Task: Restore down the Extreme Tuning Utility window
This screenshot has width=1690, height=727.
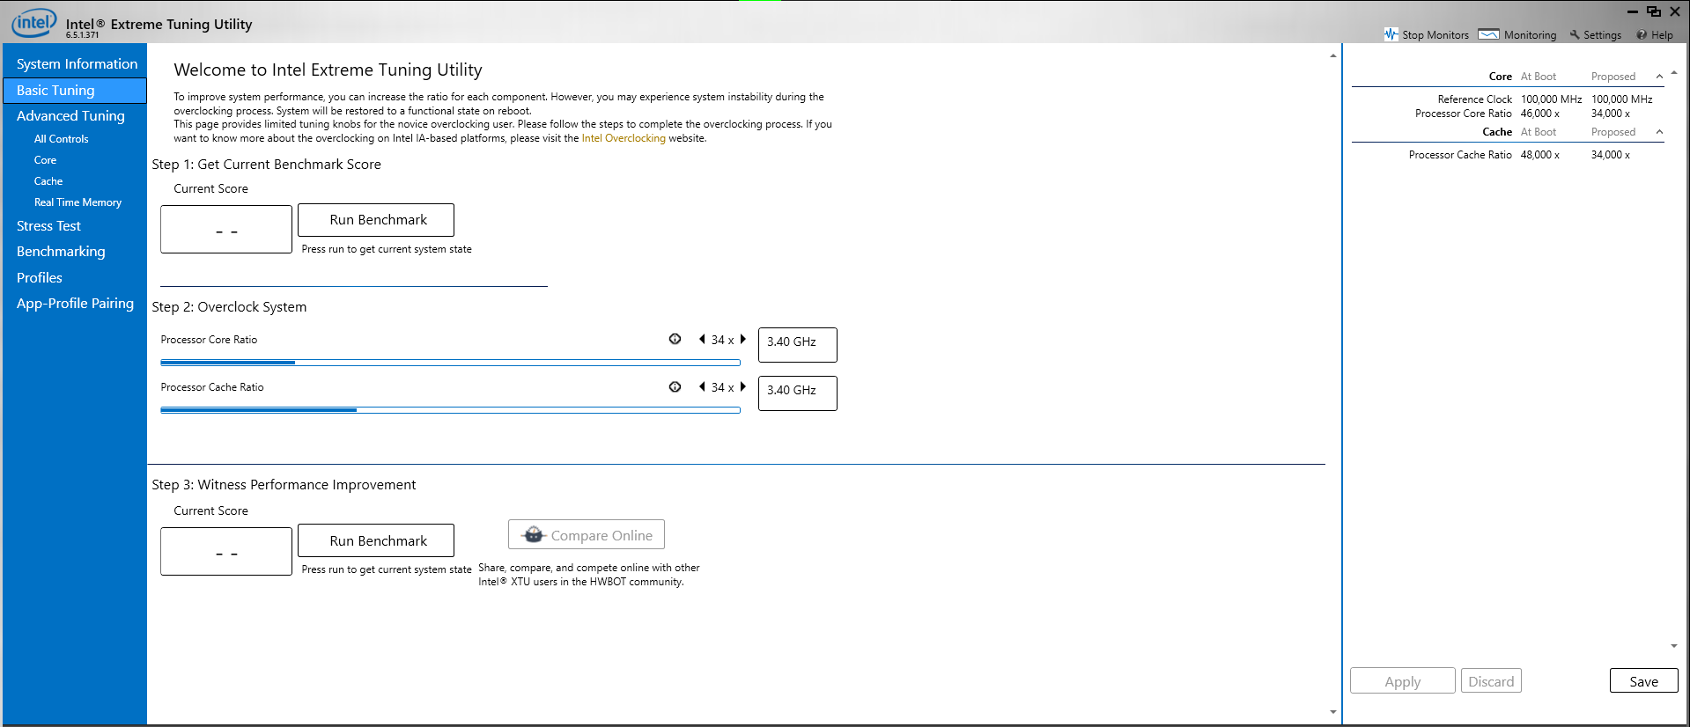Action: 1654,11
